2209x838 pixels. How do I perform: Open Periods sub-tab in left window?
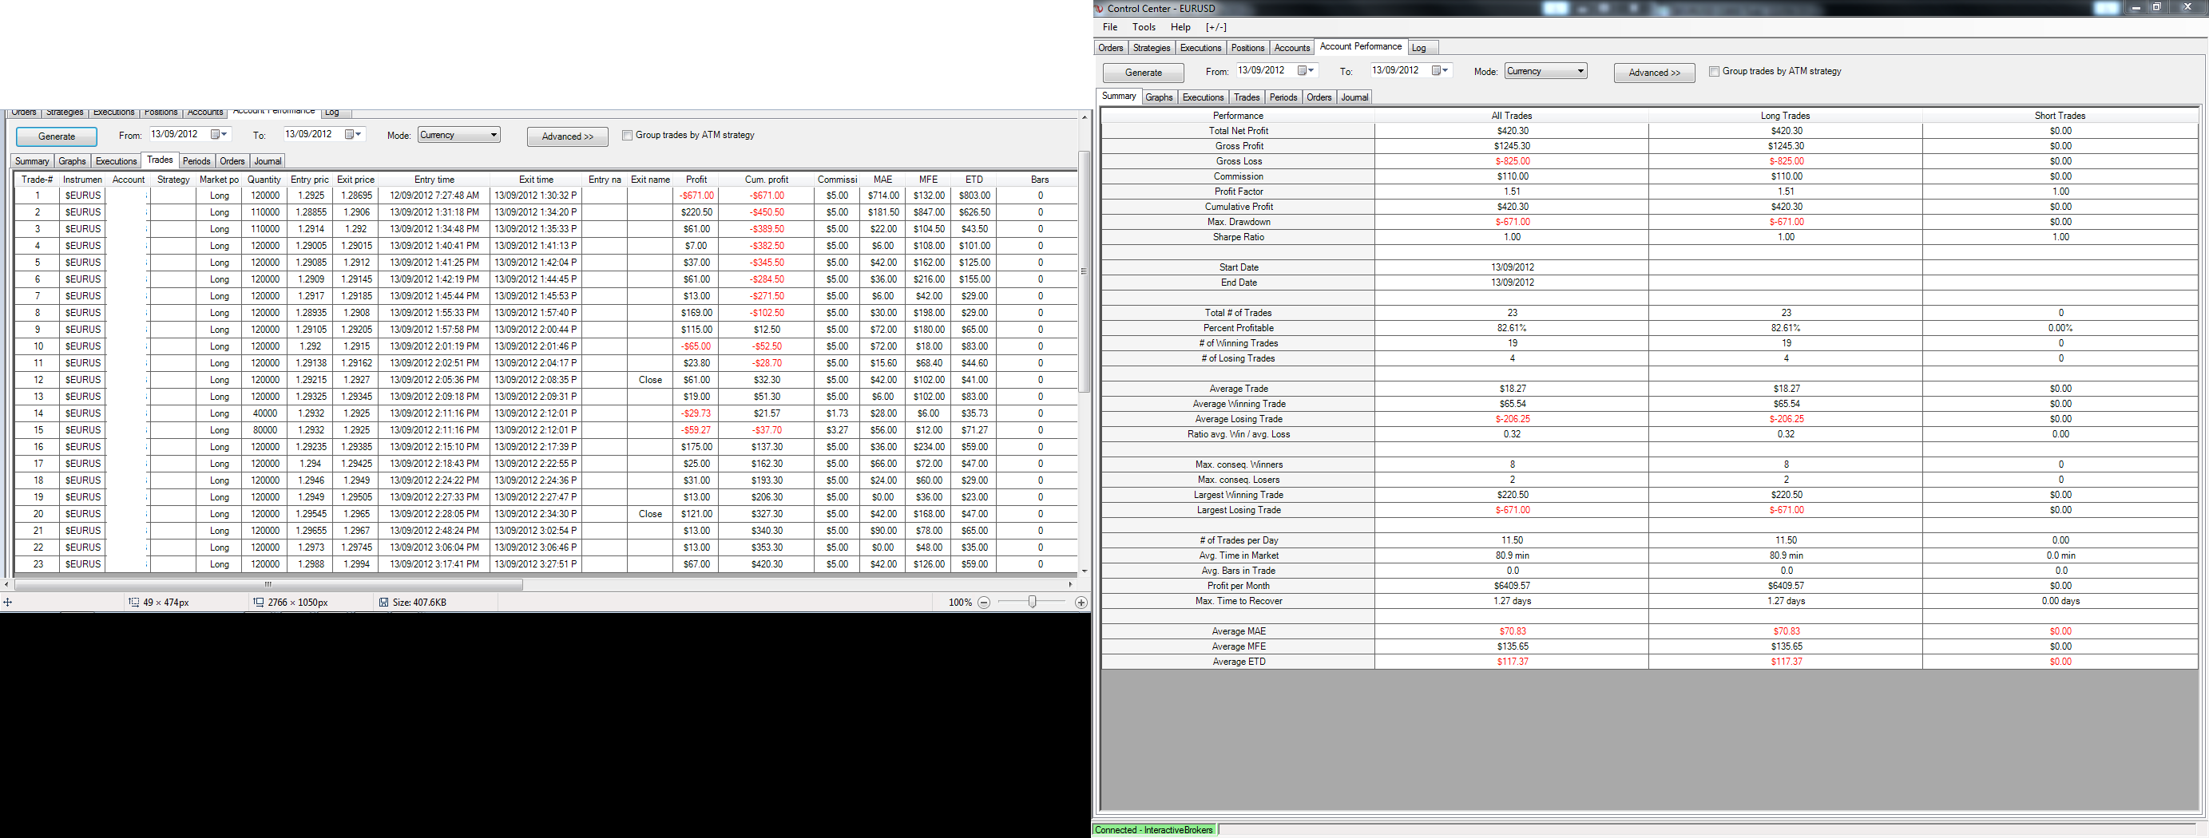click(x=196, y=161)
